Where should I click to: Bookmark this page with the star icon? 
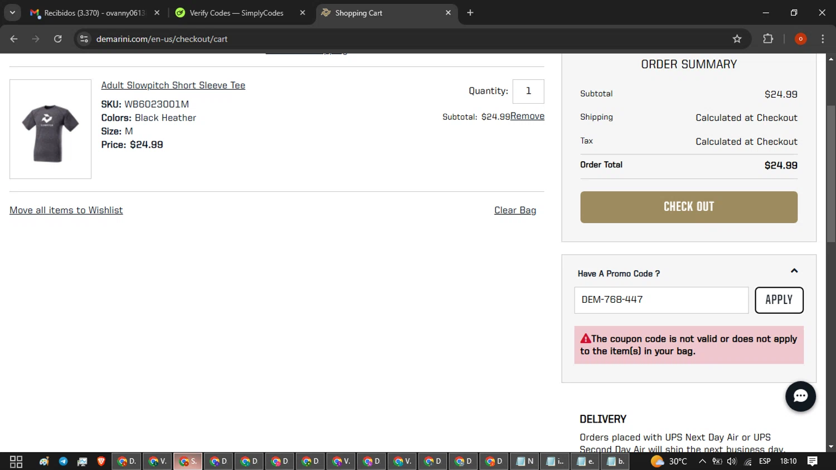pyautogui.click(x=737, y=39)
